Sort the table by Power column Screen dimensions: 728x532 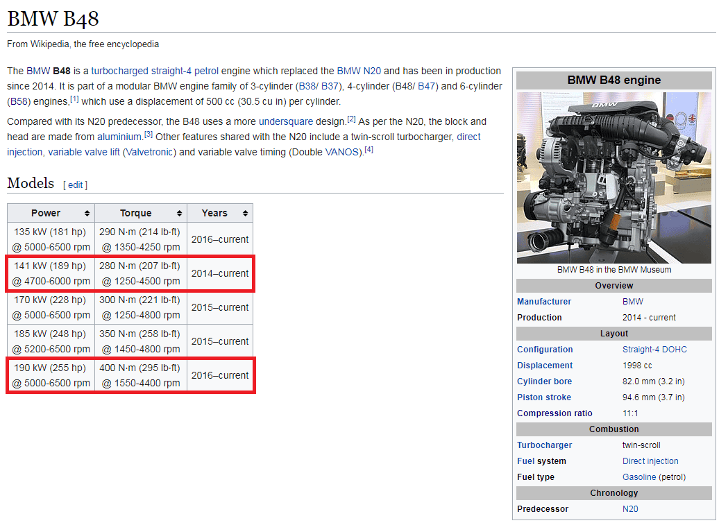(87, 213)
